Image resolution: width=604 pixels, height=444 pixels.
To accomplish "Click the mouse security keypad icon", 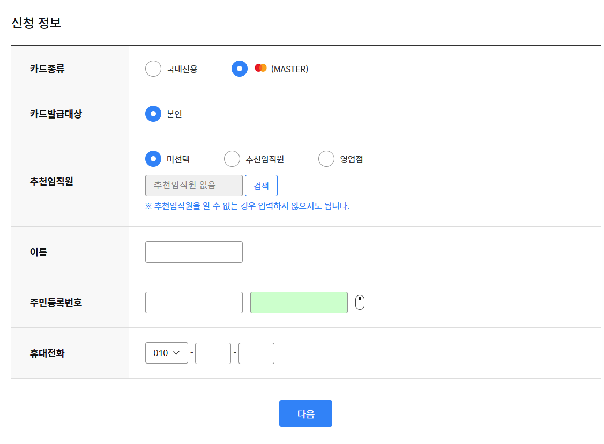I will point(360,302).
